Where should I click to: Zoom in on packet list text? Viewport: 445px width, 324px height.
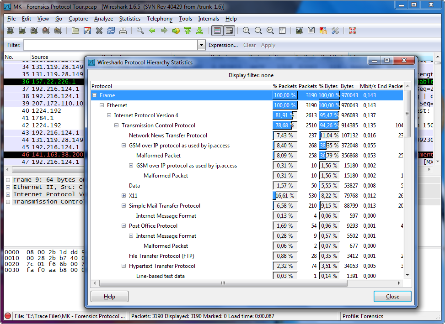tap(246, 31)
